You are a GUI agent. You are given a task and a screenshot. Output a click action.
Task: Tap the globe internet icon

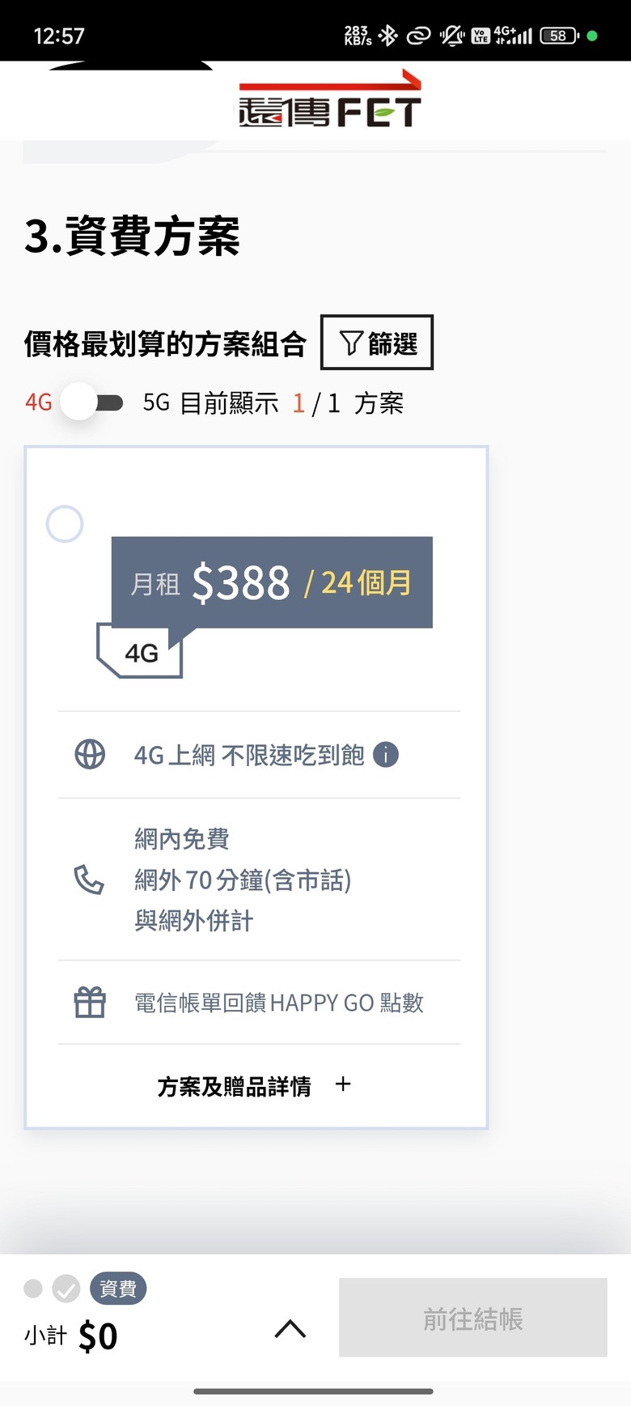pyautogui.click(x=90, y=755)
